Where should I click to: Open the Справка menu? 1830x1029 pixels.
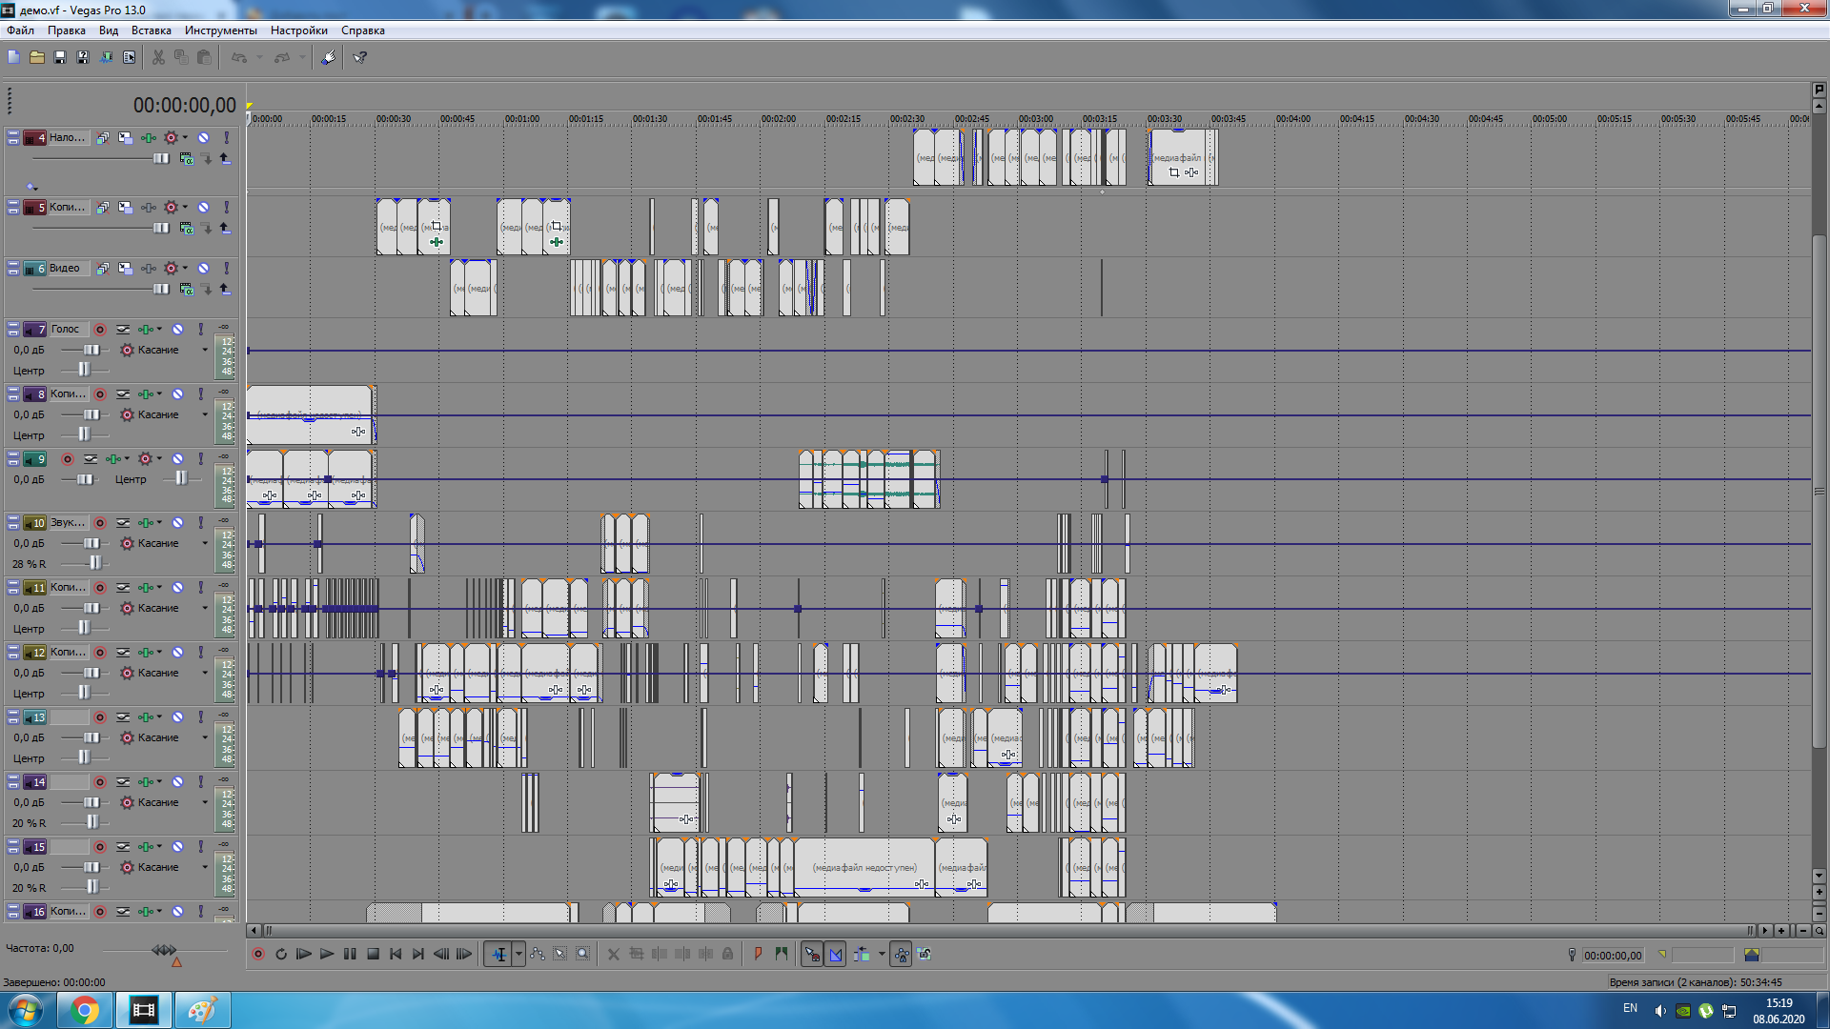363,30
